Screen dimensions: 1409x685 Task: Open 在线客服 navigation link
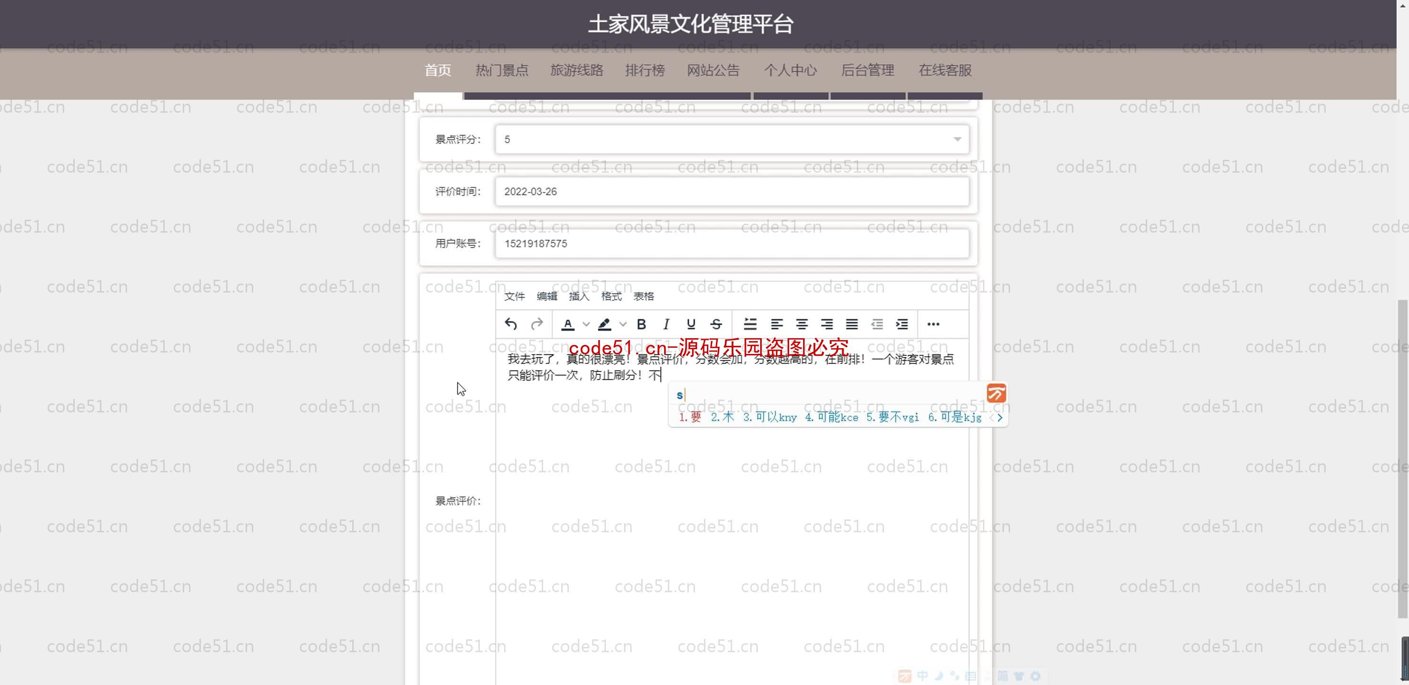point(944,70)
